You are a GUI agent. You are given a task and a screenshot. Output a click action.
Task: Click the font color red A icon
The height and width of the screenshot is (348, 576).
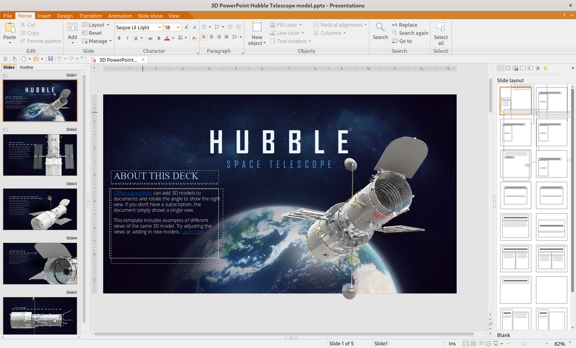pos(166,39)
